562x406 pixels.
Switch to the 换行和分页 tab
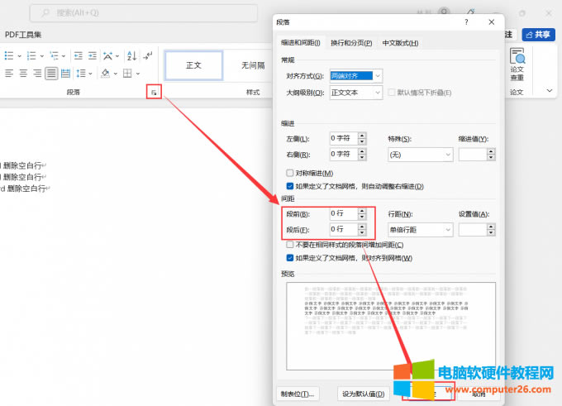351,43
